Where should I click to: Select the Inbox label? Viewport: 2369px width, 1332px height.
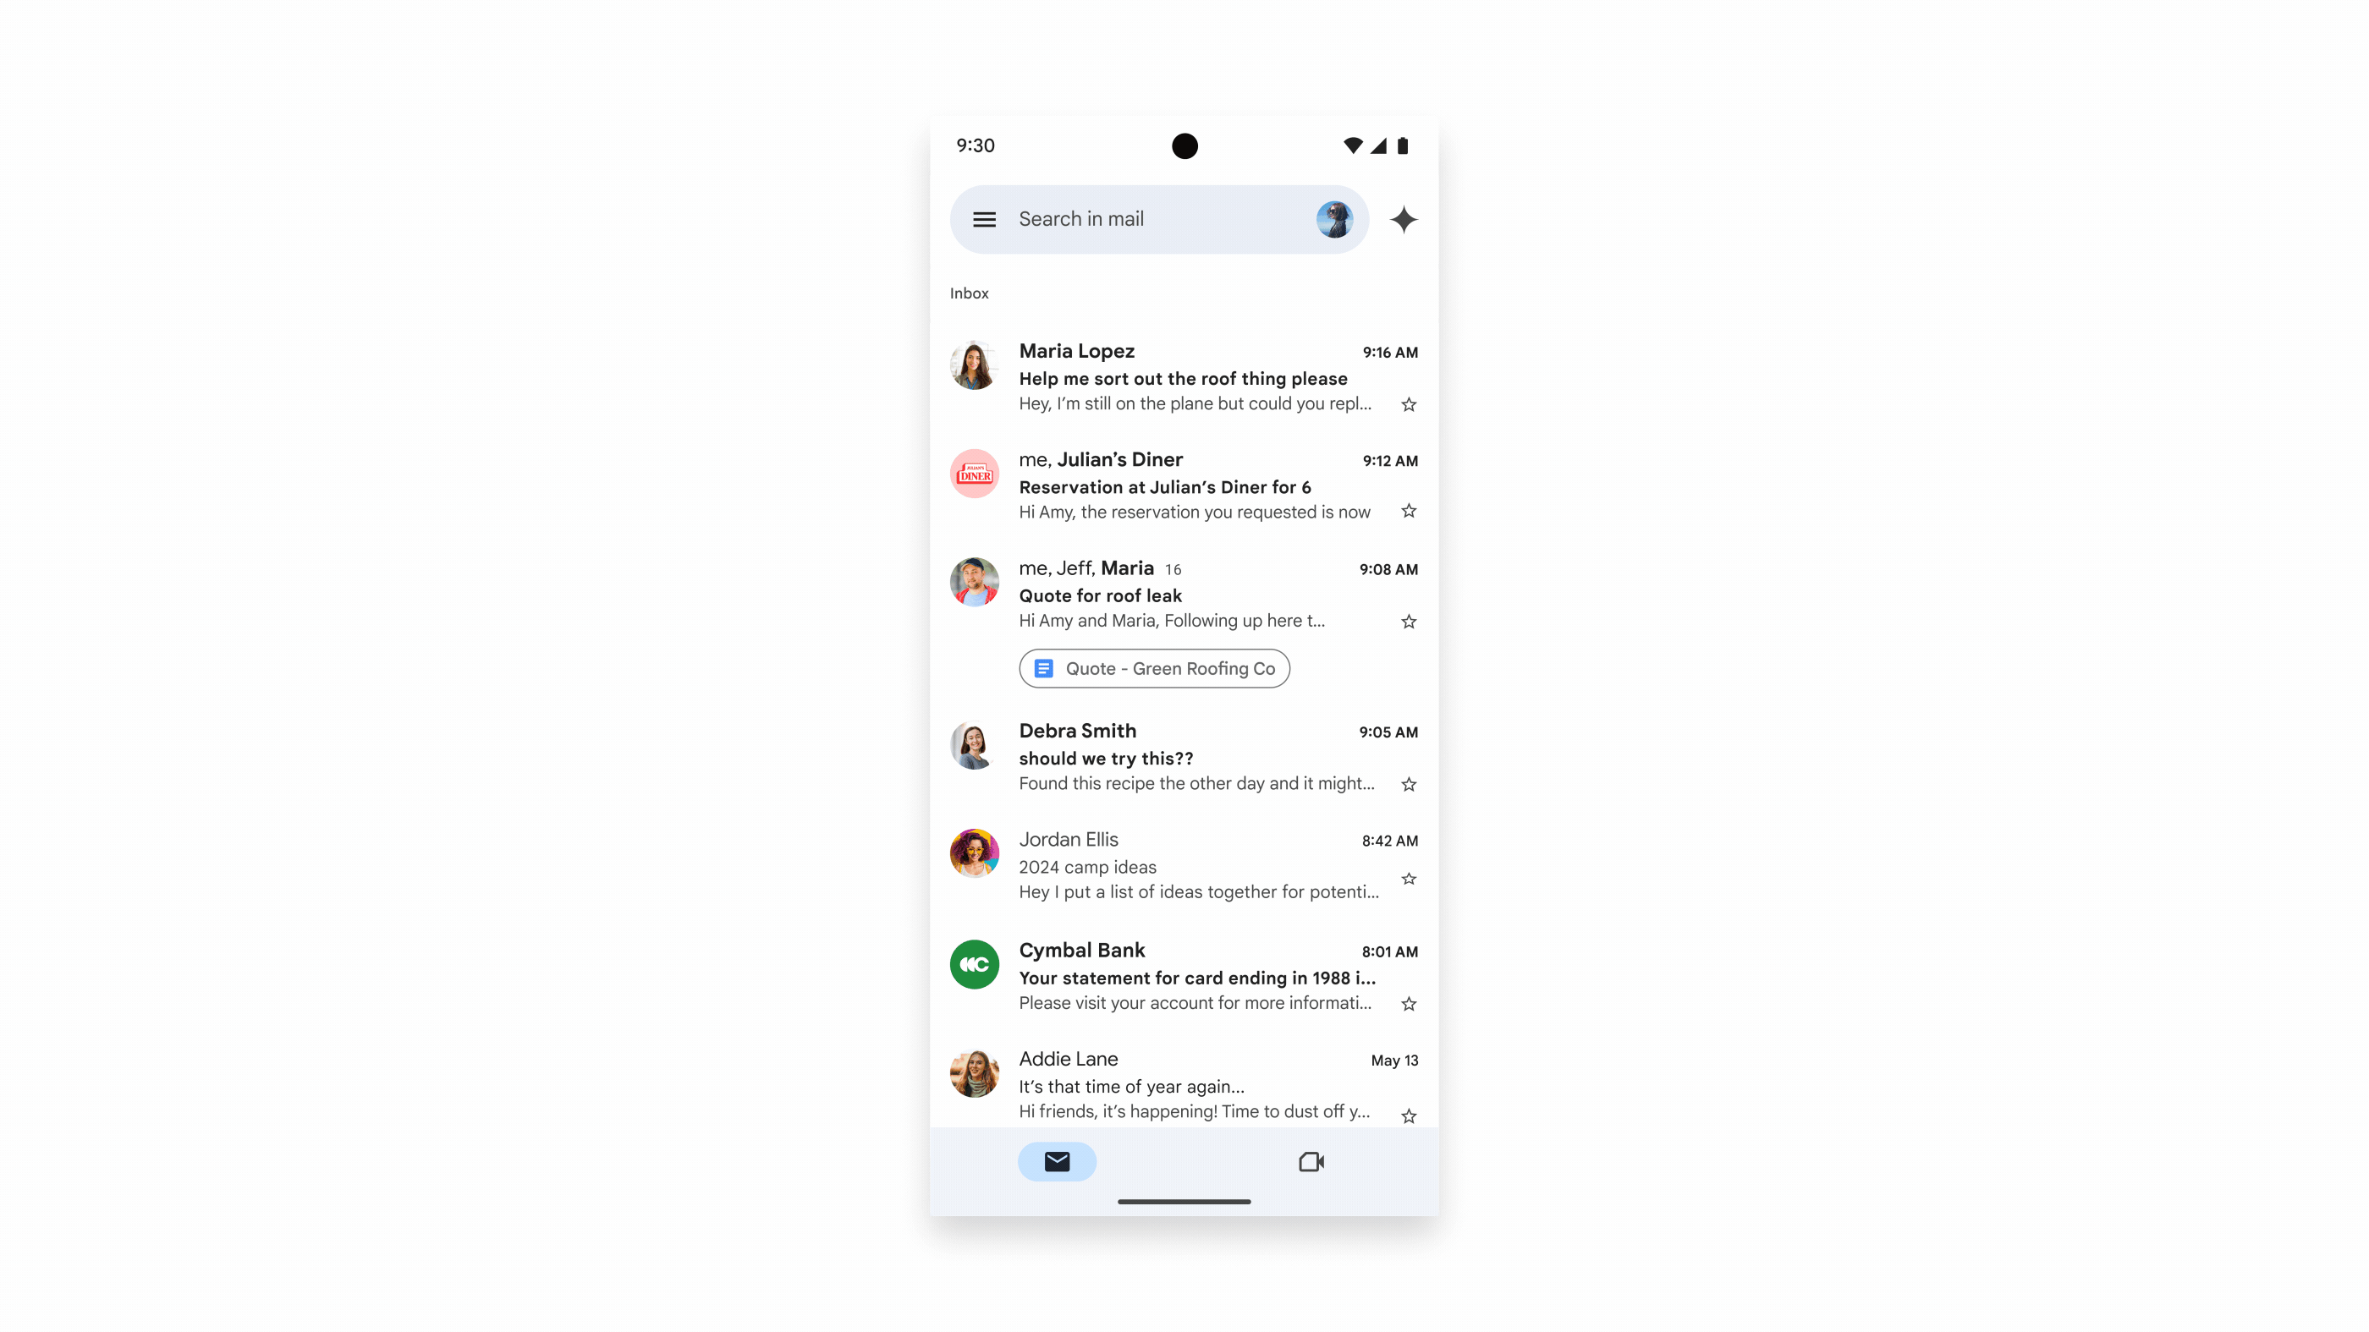(x=968, y=293)
